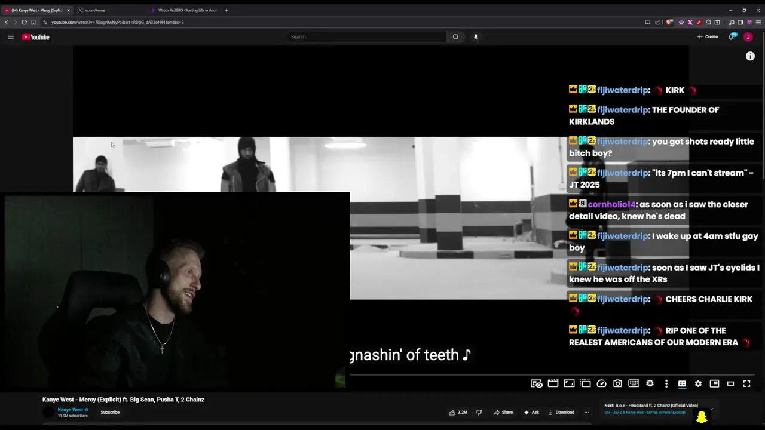Open player settings gear next to captions
The width and height of the screenshot is (765, 430).
tap(698, 383)
